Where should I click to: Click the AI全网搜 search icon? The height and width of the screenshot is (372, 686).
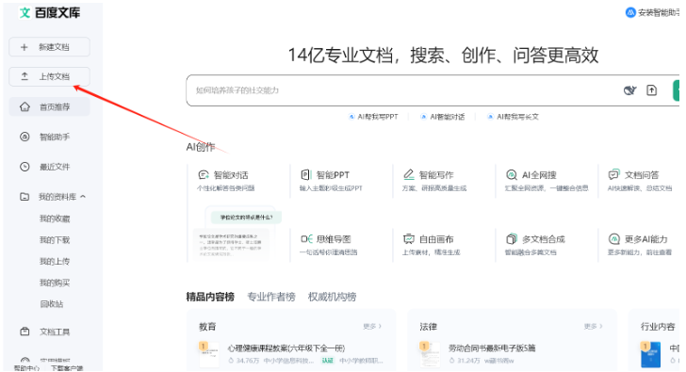(x=512, y=175)
